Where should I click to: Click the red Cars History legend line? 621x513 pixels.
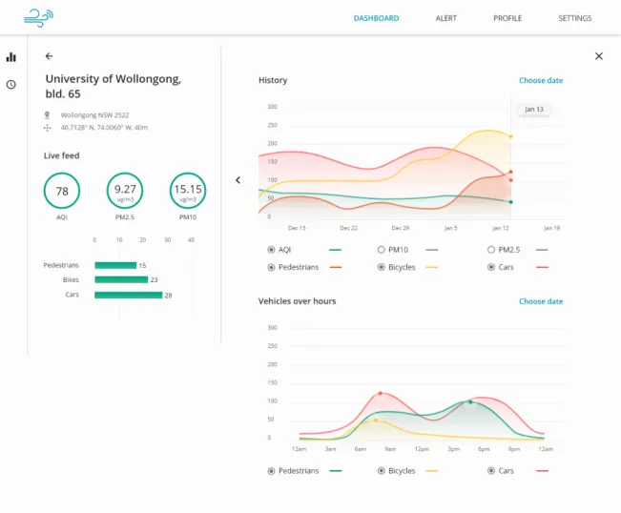tap(542, 267)
